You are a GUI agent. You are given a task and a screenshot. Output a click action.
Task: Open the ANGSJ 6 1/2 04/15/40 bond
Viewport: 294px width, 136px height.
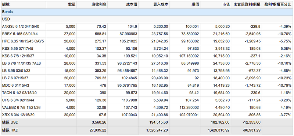pos(21,26)
